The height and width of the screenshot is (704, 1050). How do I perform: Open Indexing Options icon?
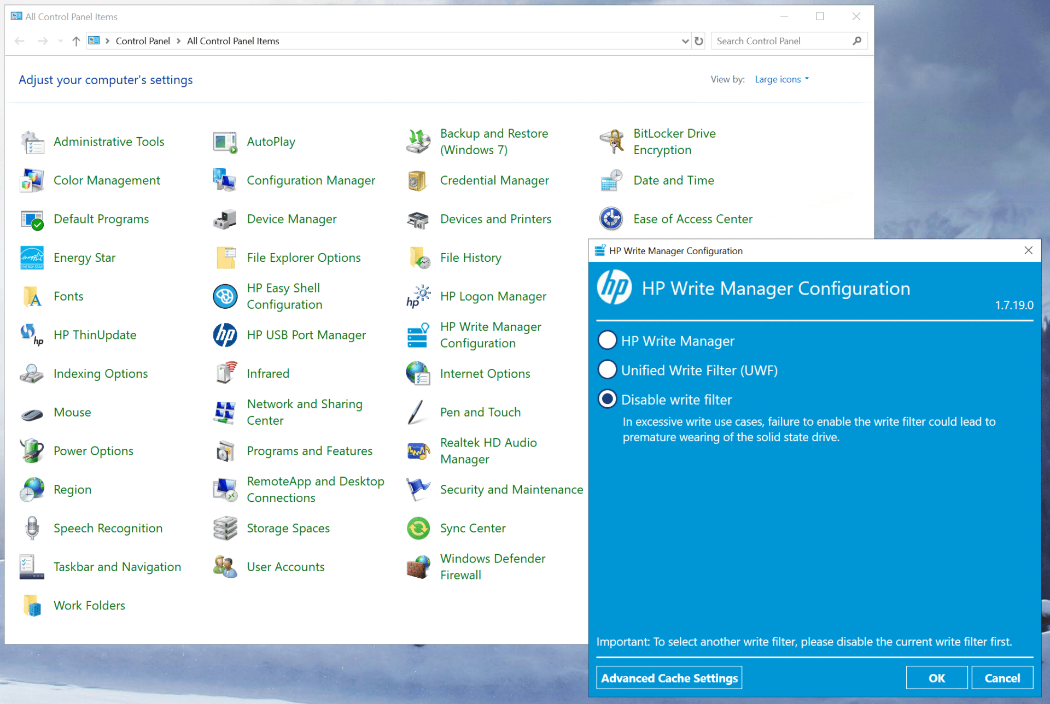click(32, 374)
